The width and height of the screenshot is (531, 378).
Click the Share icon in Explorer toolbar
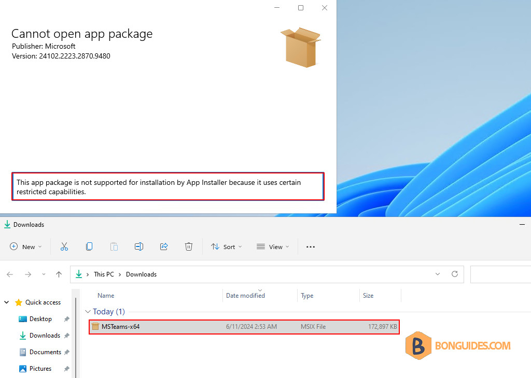[x=164, y=246]
